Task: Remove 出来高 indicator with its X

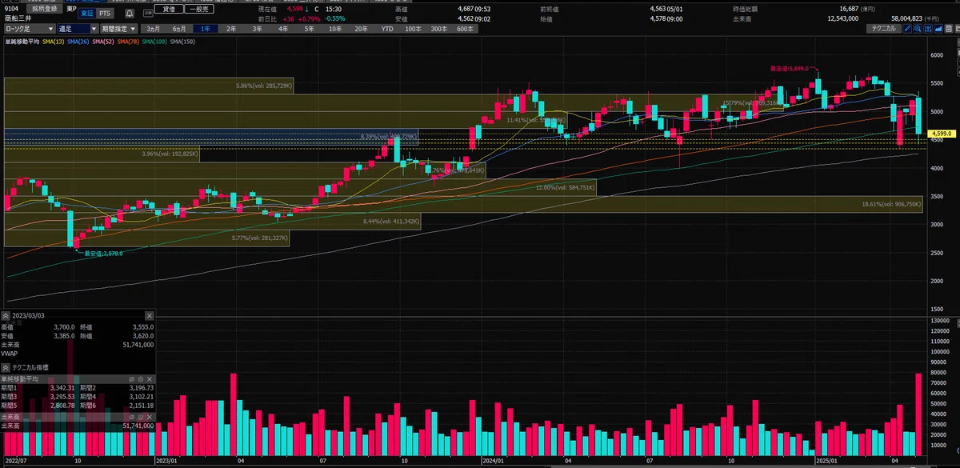Action: [x=150, y=417]
